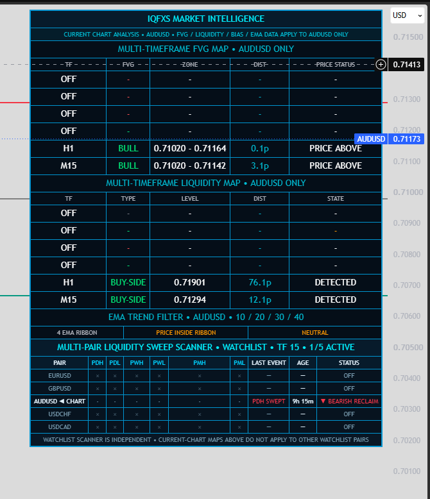Image resolution: width=430 pixels, height=499 pixels.
Task: Click the GBPUSD watchlist row
Action: pyautogui.click(x=206, y=389)
